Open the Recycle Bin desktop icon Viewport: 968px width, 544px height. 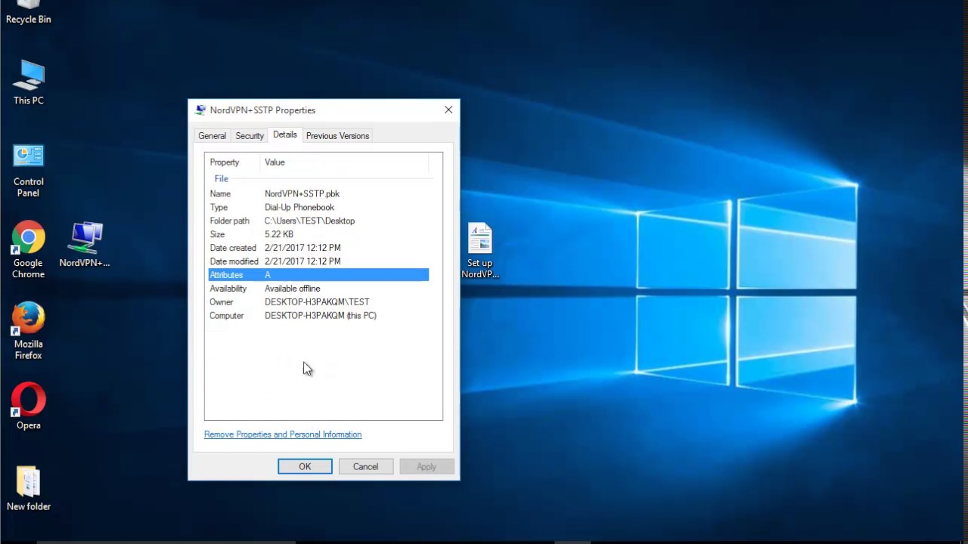pyautogui.click(x=29, y=11)
